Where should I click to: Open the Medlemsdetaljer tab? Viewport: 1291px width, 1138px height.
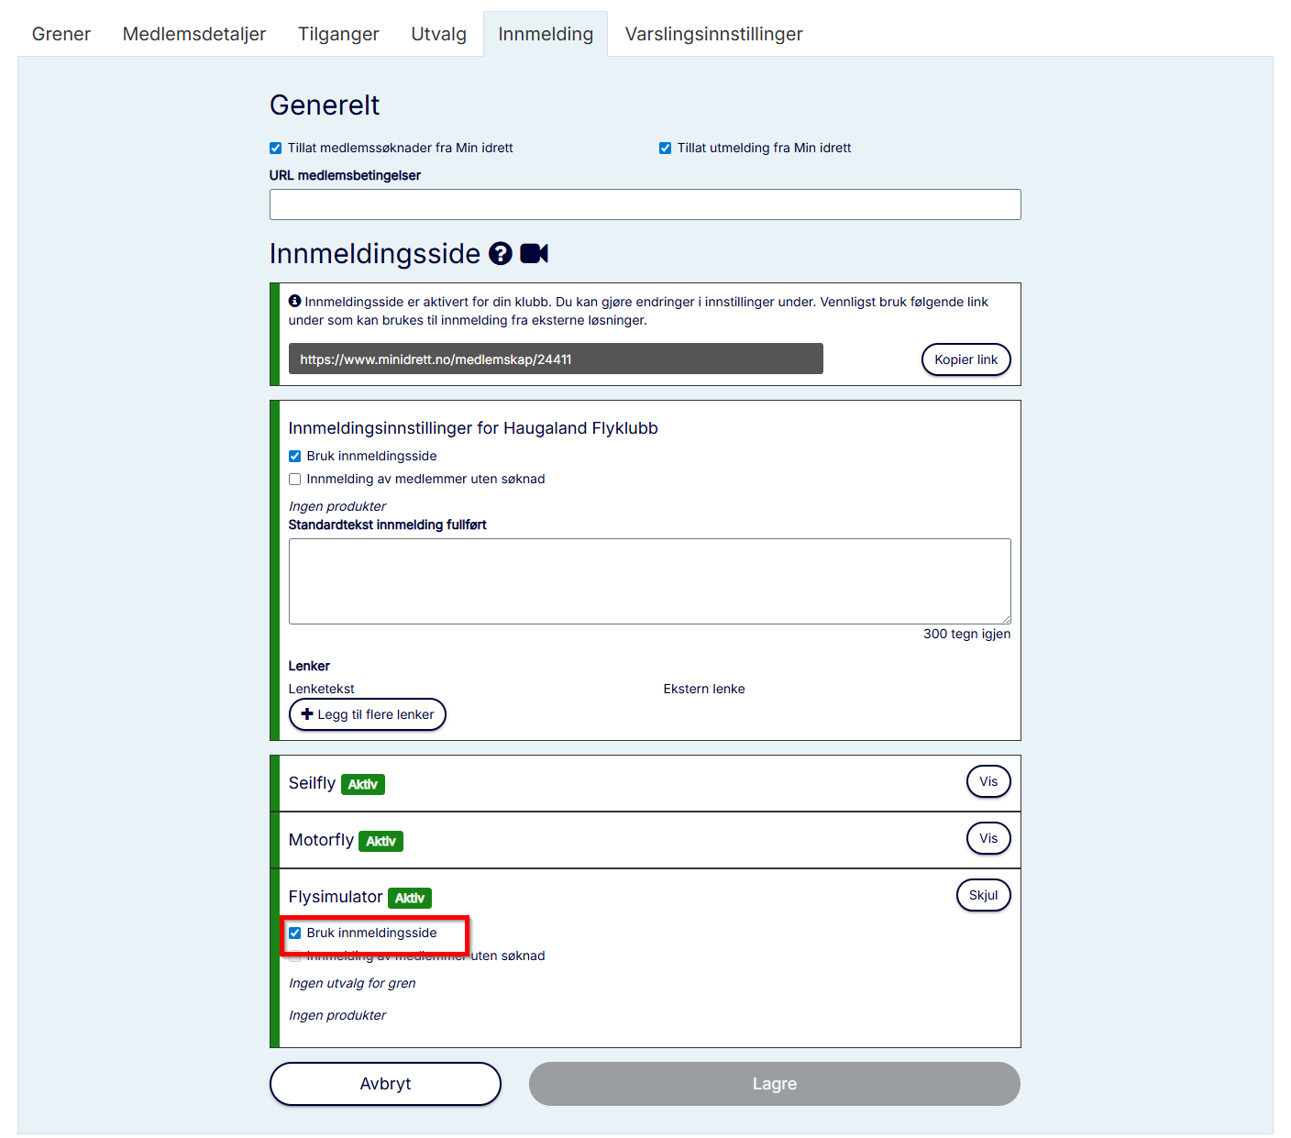tap(194, 35)
